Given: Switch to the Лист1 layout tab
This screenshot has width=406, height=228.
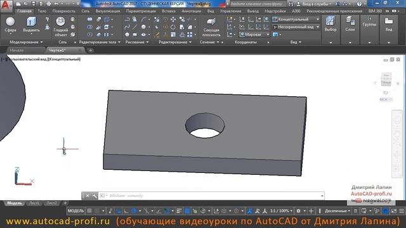Looking at the screenshot, I should pos(34,203).
